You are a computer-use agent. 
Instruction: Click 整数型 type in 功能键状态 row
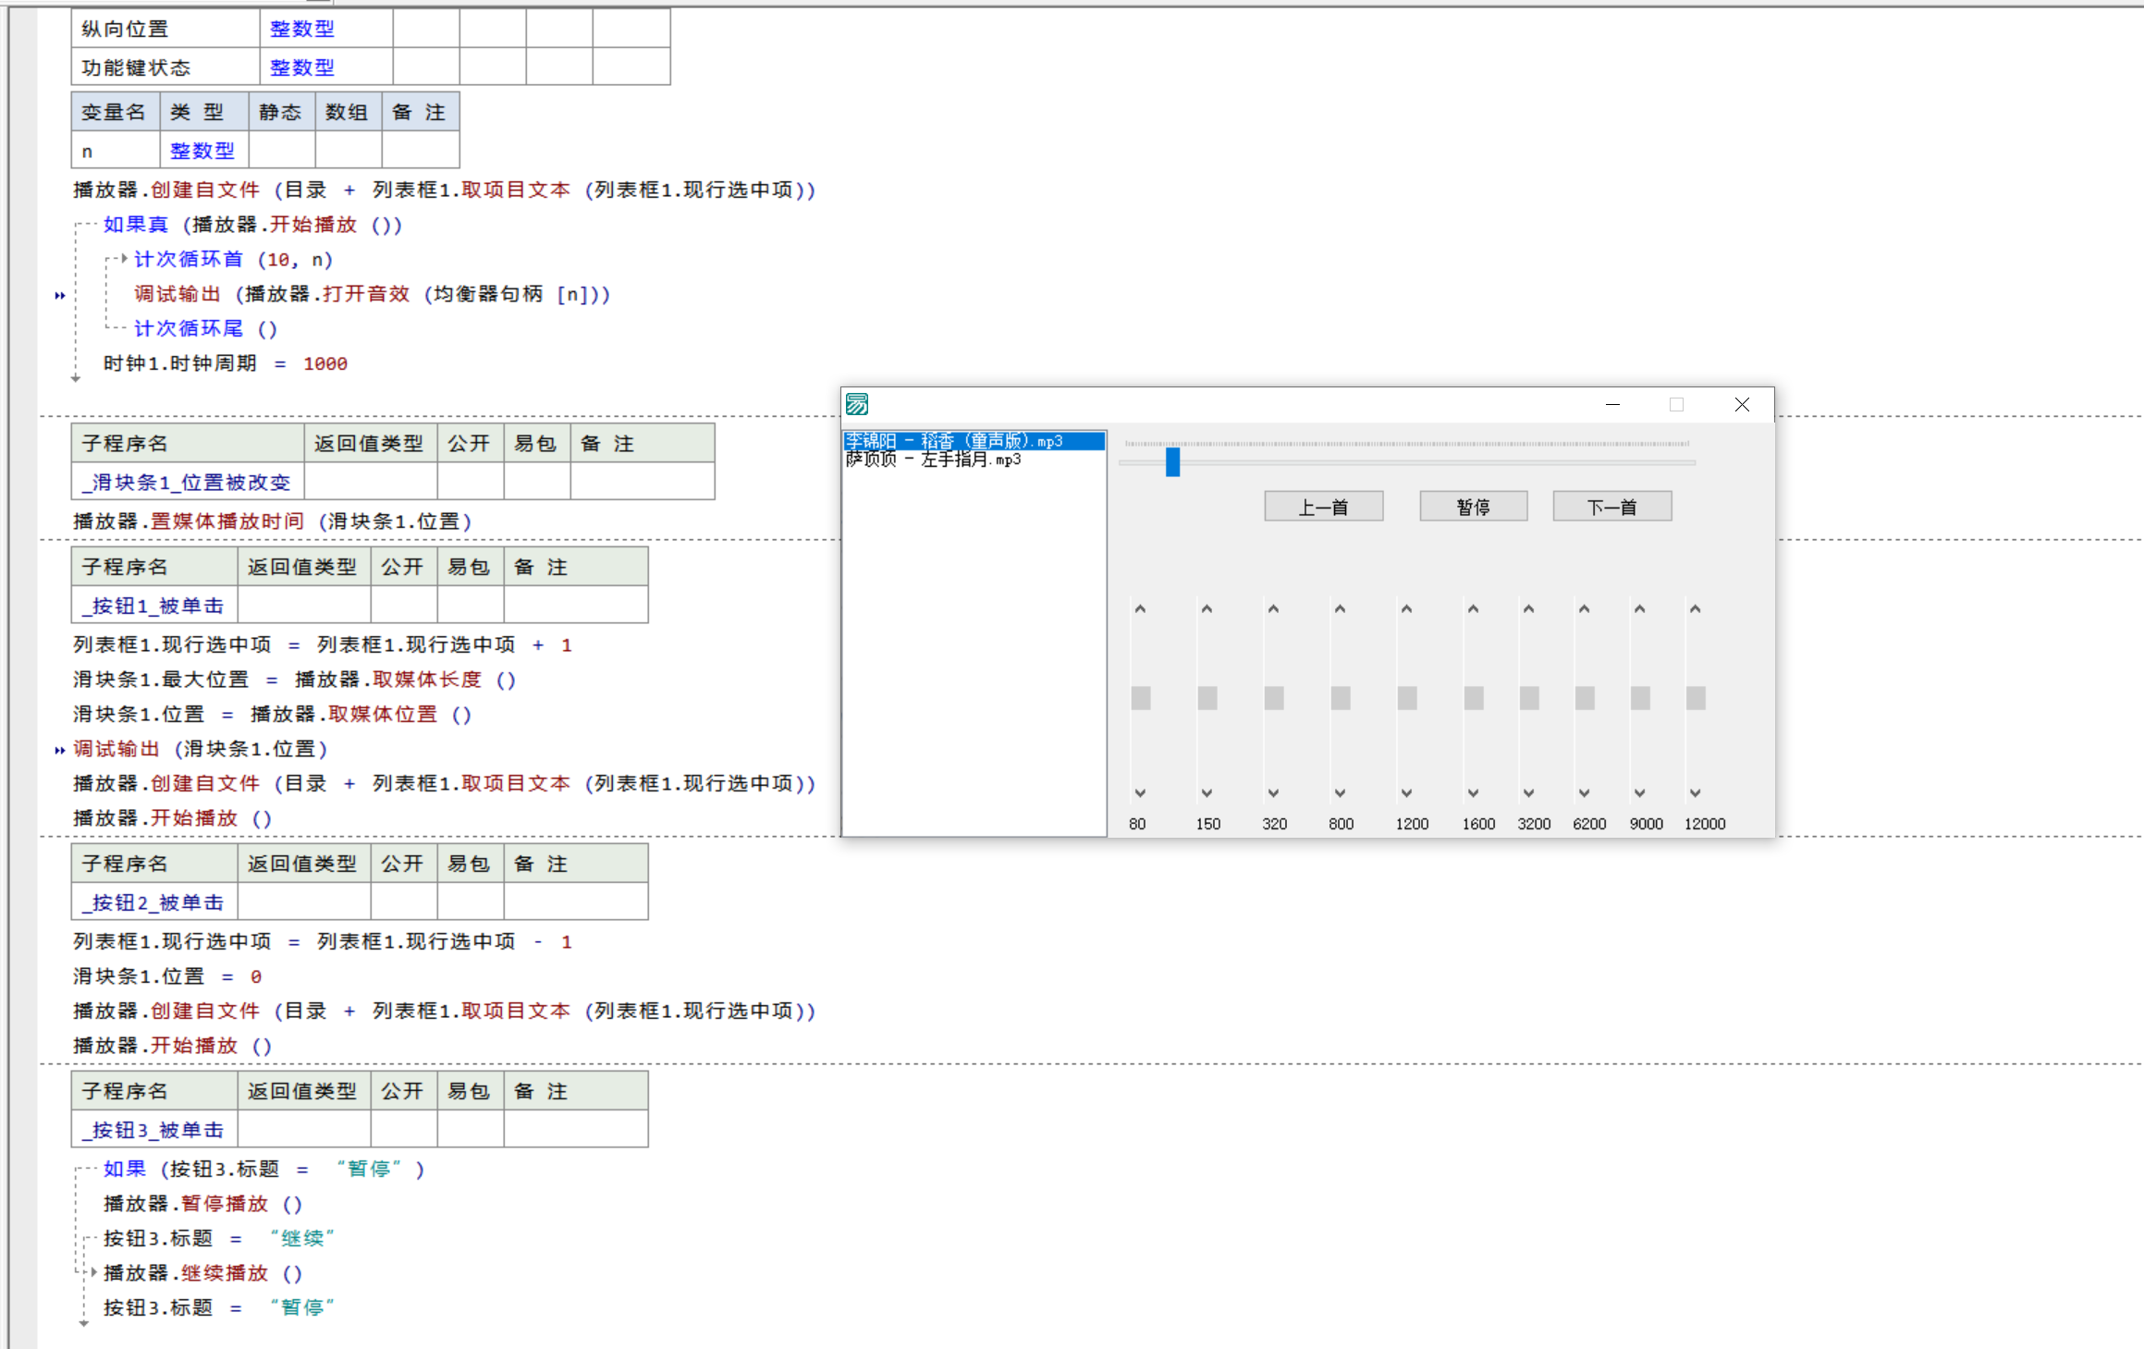(x=302, y=67)
